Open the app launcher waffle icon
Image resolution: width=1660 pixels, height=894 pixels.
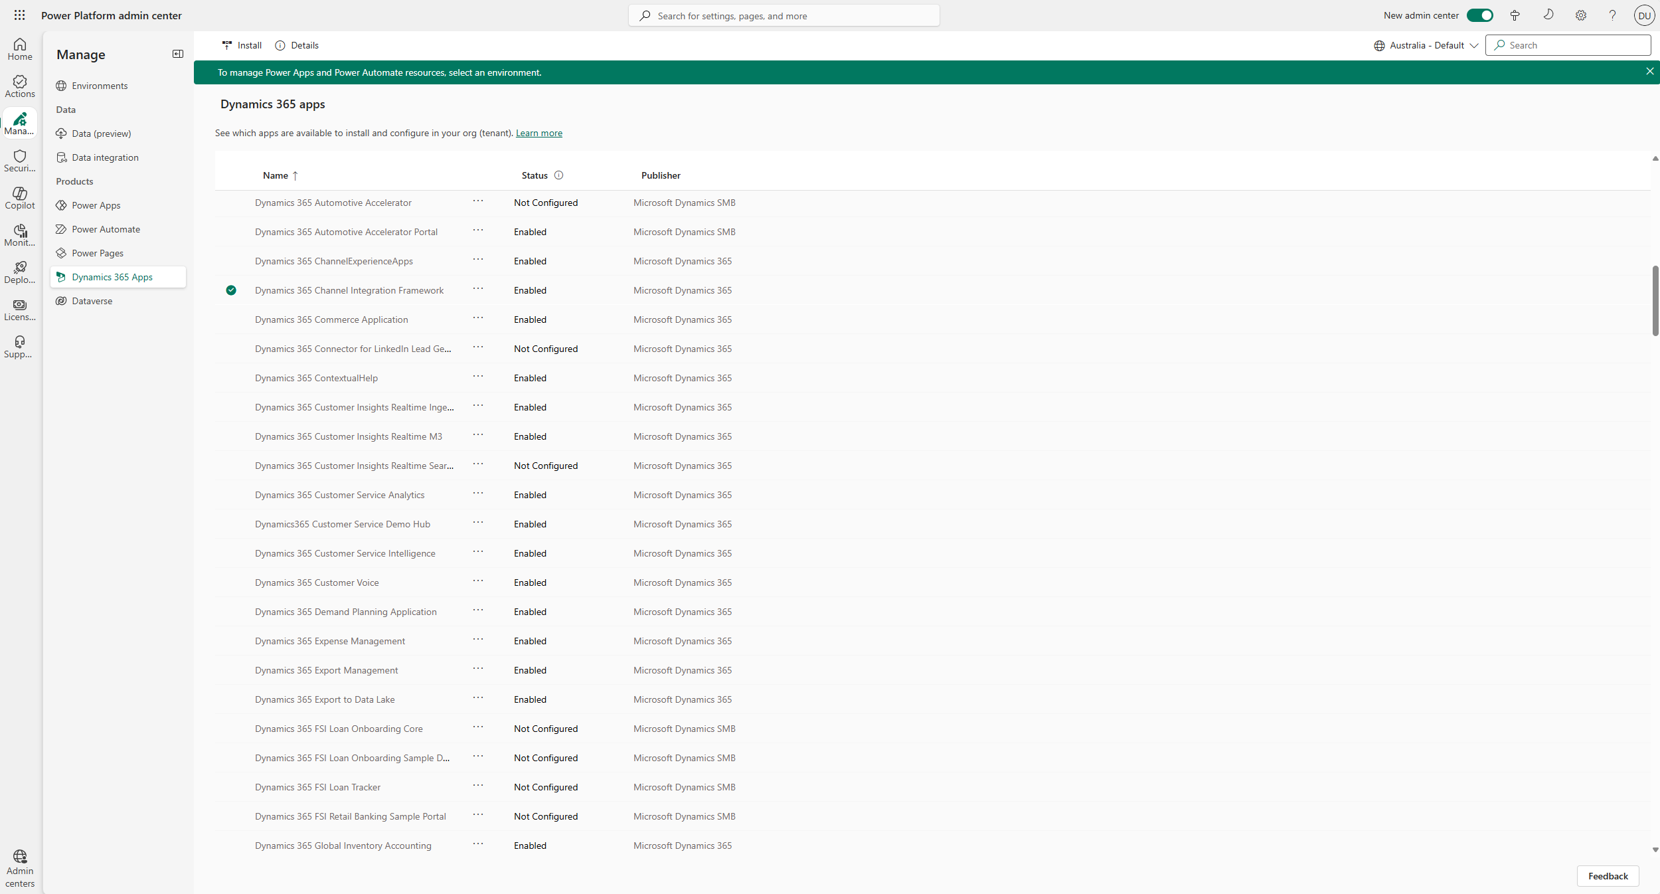(19, 15)
